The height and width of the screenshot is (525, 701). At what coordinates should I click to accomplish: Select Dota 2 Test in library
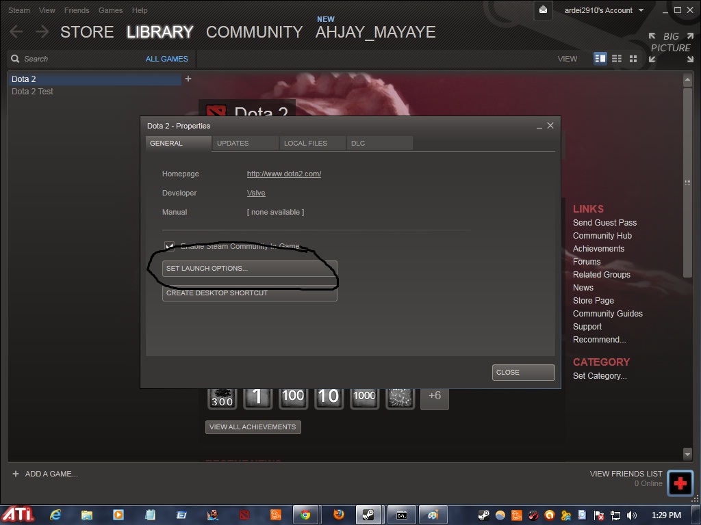[32, 91]
